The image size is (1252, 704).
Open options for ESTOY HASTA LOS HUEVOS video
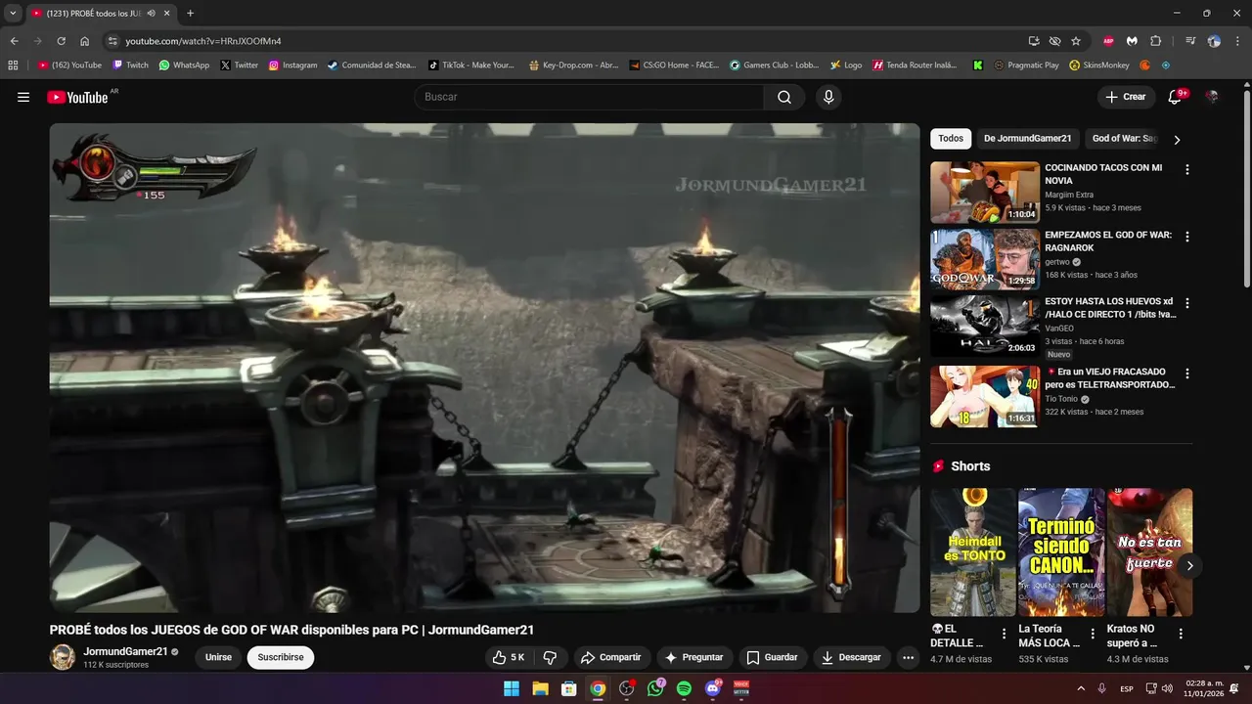coord(1187,303)
